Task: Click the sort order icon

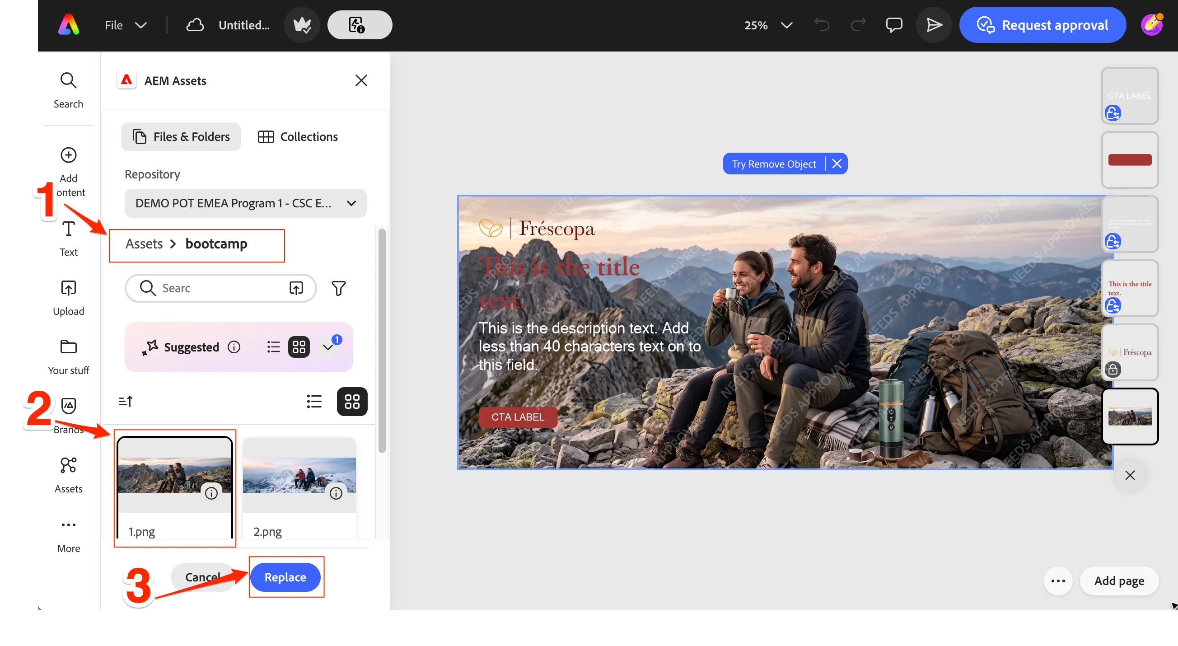Action: pos(126,401)
